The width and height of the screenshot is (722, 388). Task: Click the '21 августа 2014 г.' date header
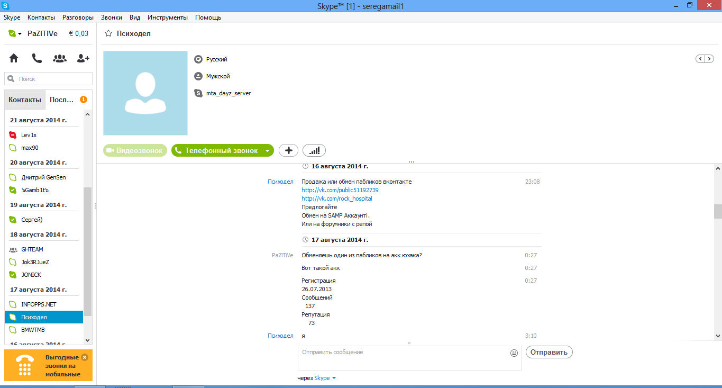click(39, 120)
